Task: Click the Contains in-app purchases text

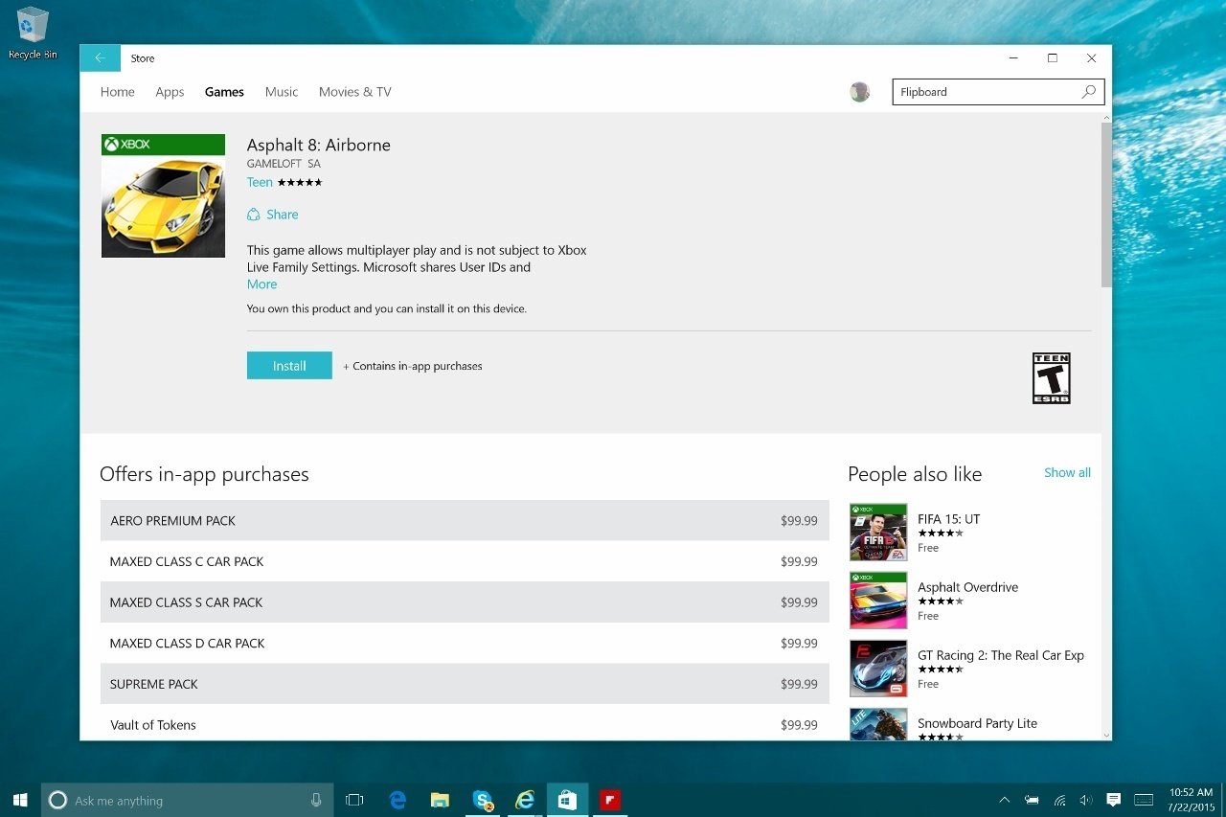Action: pyautogui.click(x=413, y=366)
